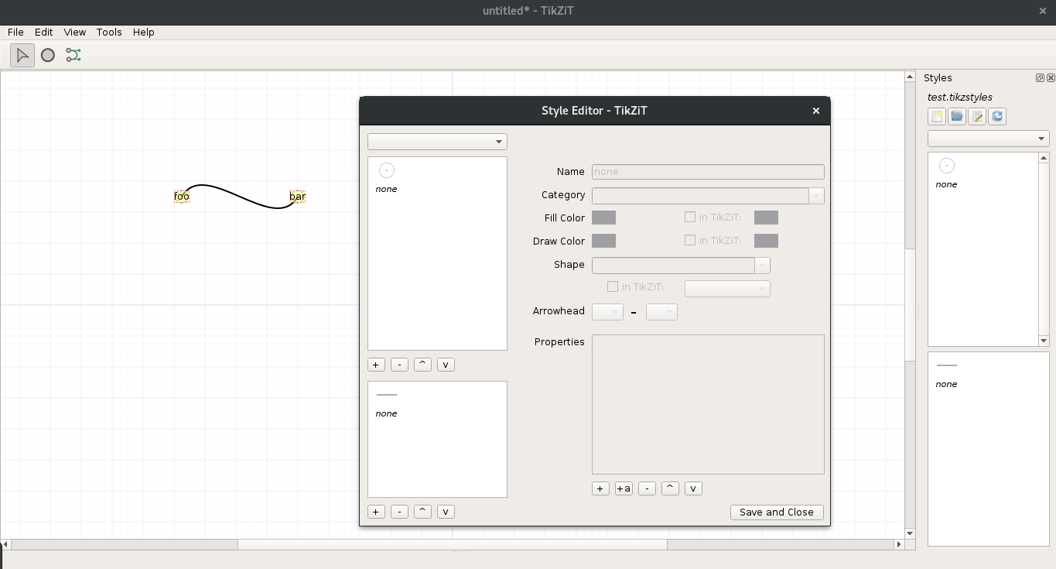Open the left Arrowhead dropdown
Viewport: 1056px width, 569px height.
[607, 311]
